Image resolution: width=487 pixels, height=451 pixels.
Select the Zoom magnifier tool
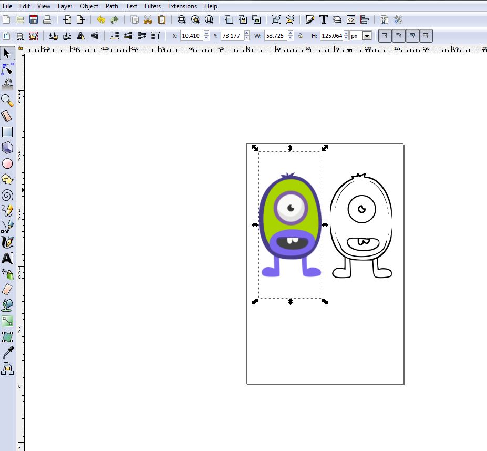[7, 100]
